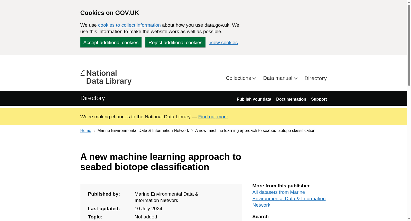The image size is (411, 221).
Task: Click the page vertical scrollbar thumb
Action: [409, 45]
